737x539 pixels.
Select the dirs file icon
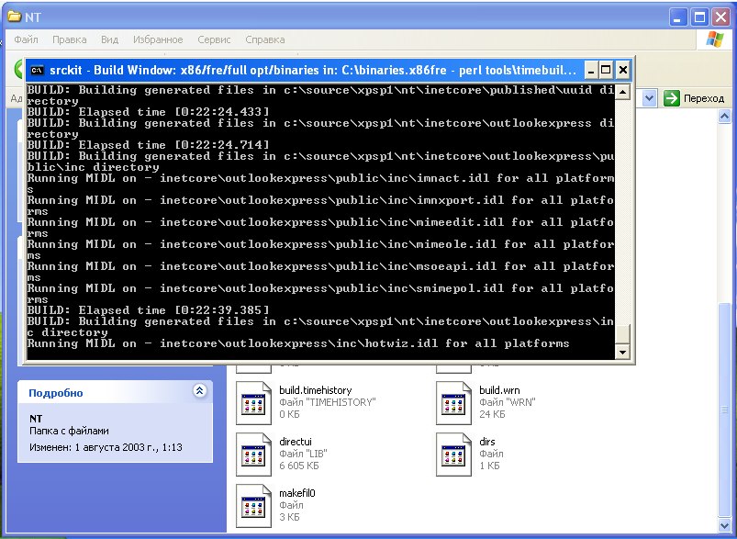tap(453, 455)
